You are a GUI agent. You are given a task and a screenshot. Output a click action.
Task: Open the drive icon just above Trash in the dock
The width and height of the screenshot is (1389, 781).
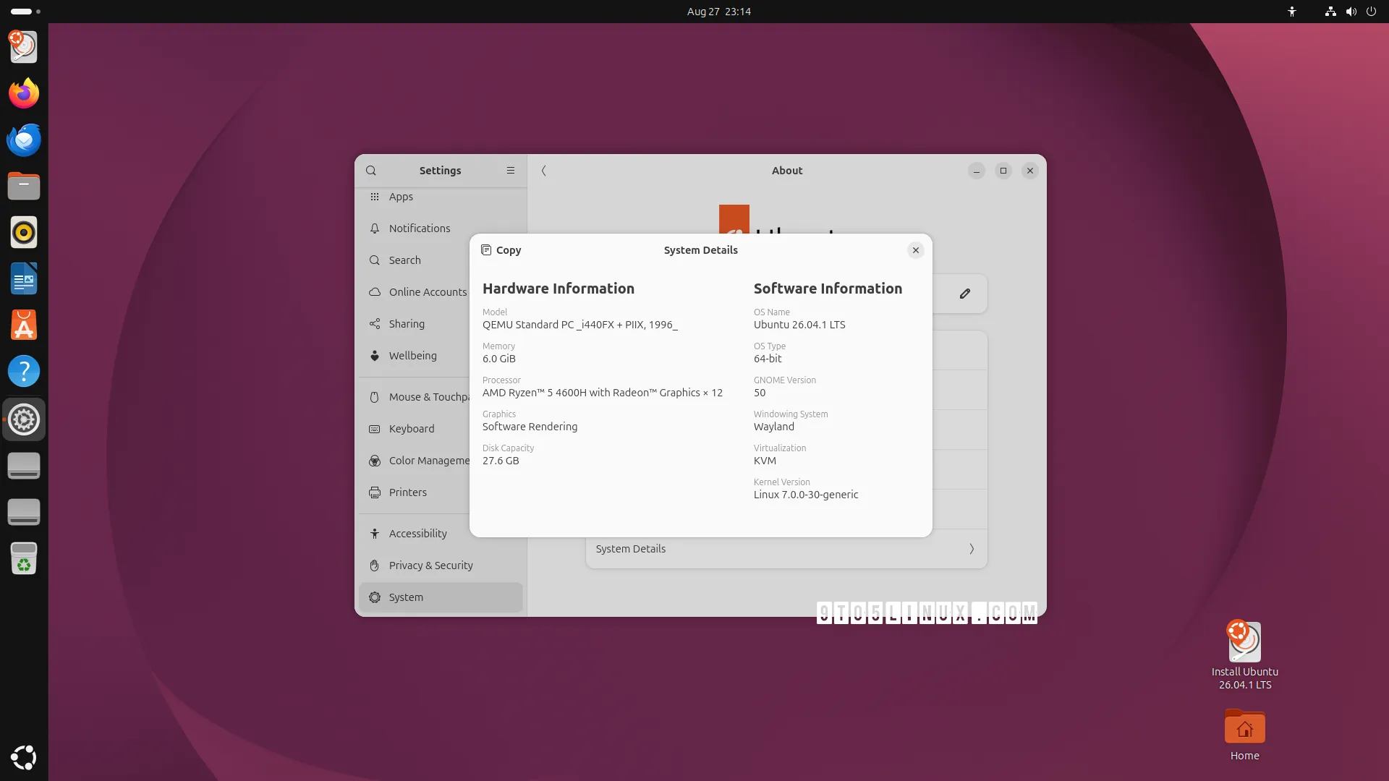coord(24,512)
